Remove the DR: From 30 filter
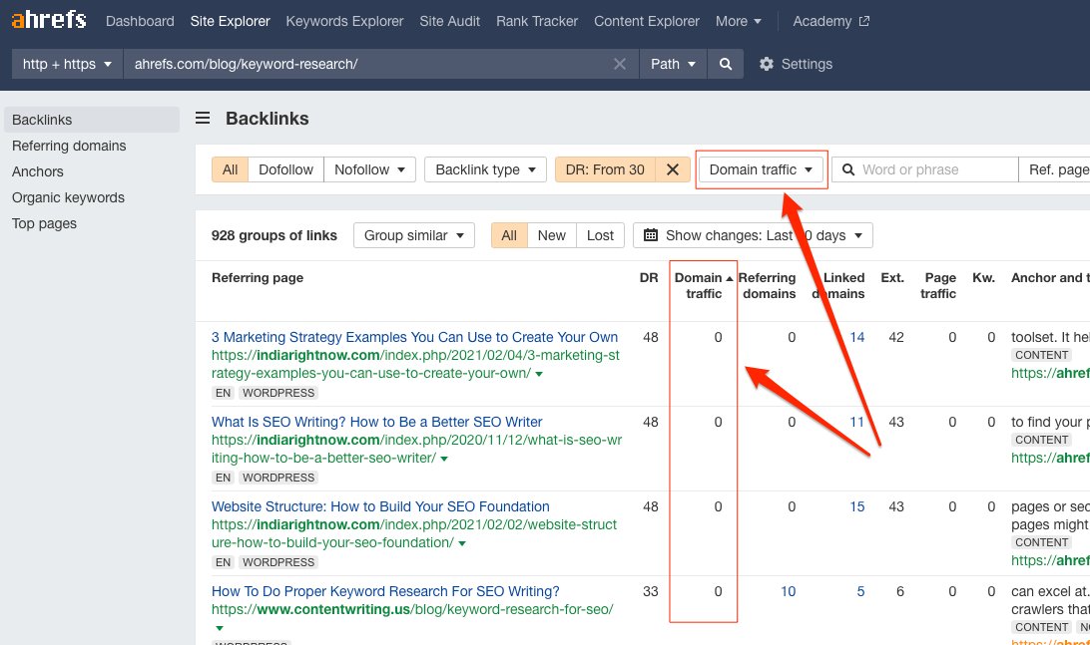Image resolution: width=1090 pixels, height=645 pixels. pos(672,169)
